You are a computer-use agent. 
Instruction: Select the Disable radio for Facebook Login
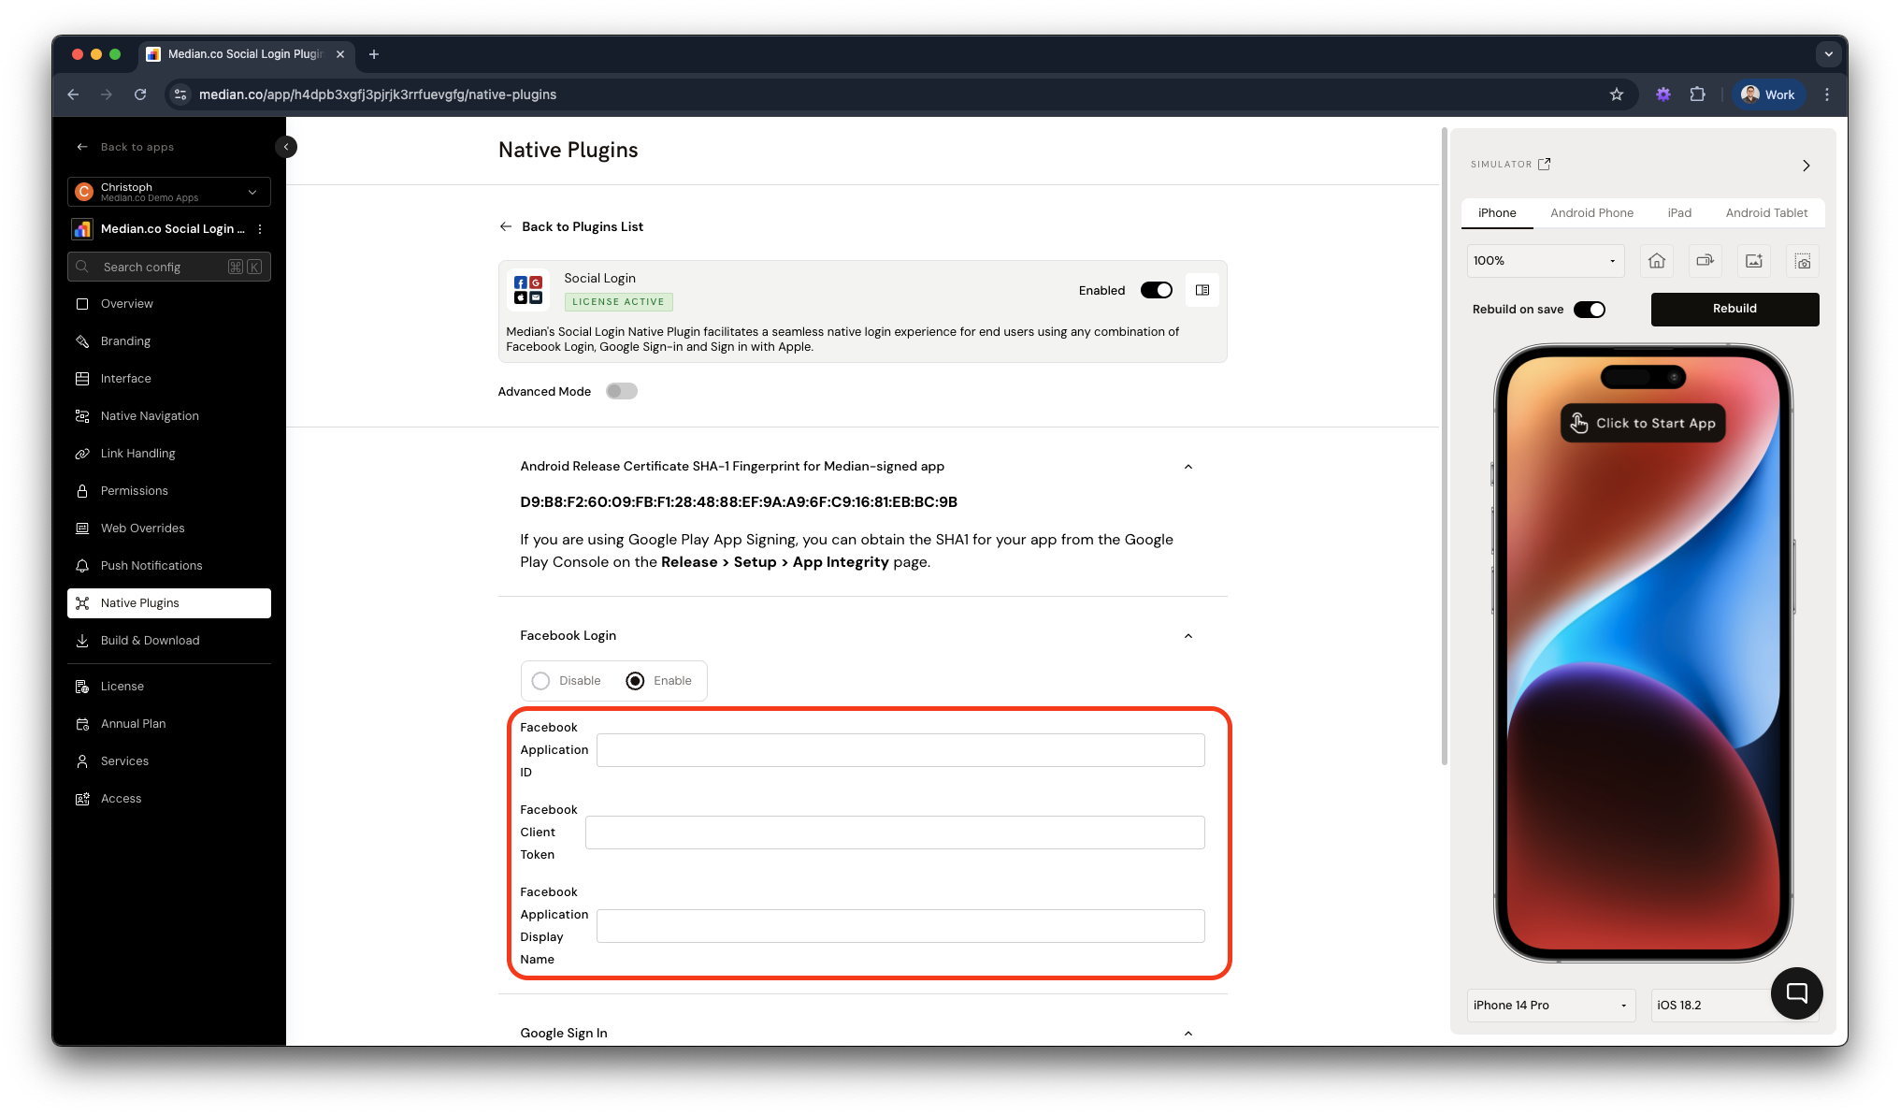(x=540, y=680)
